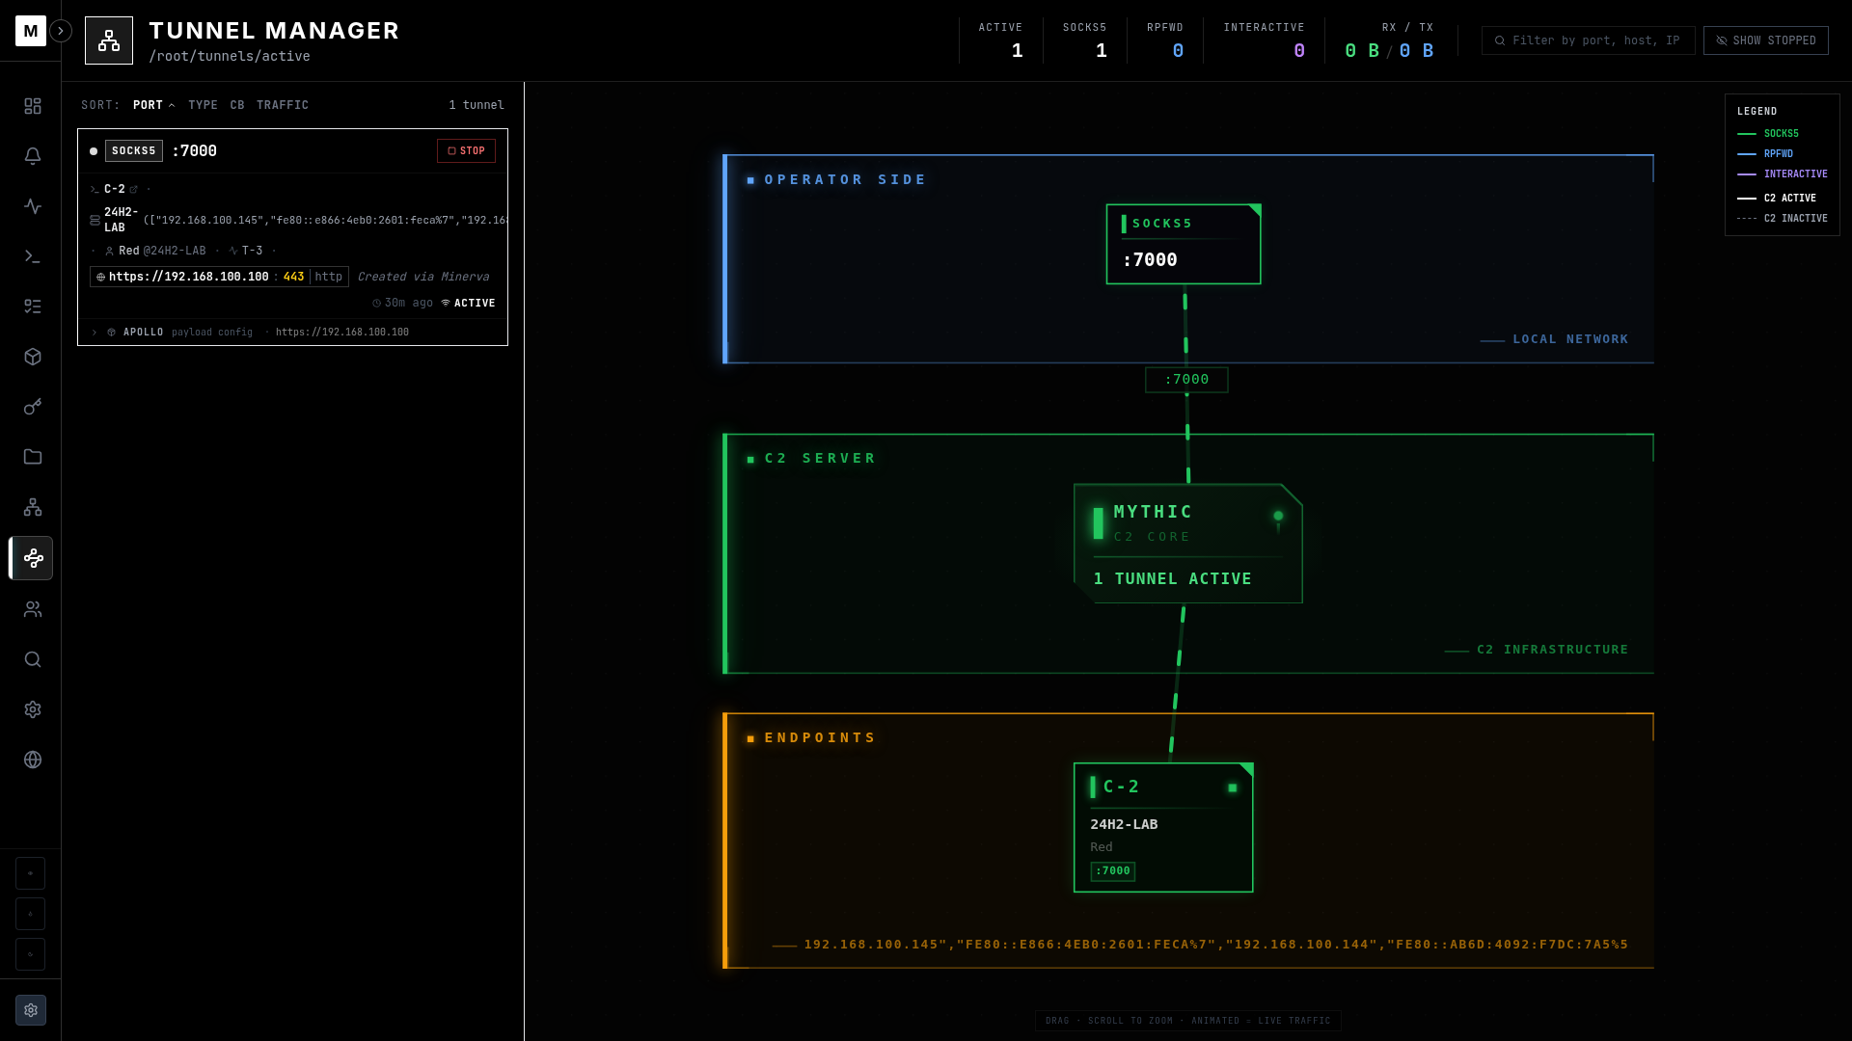Screen dimensions: 1852x1041
Task: Open the operators users icon in the sidebar
Action: pos(33,609)
